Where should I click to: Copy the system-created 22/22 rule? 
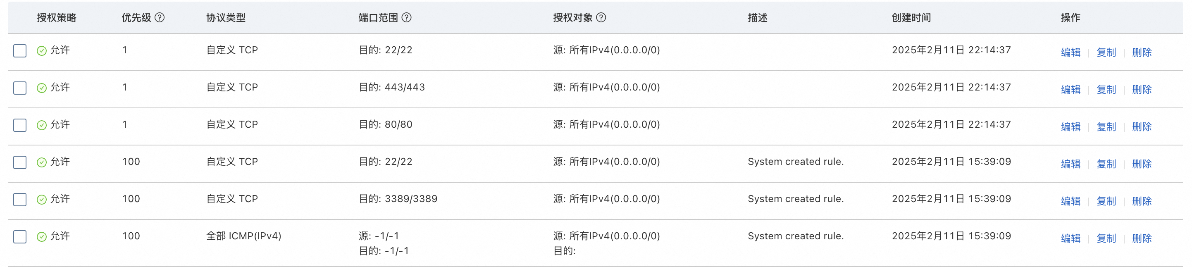point(1106,164)
